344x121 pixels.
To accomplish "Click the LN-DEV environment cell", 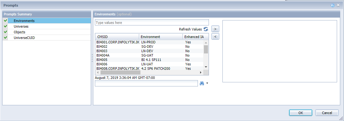I will click(147, 51).
